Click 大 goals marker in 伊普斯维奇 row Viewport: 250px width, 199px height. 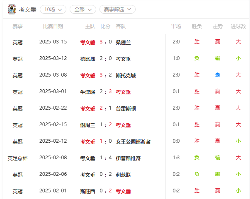(x=238, y=158)
